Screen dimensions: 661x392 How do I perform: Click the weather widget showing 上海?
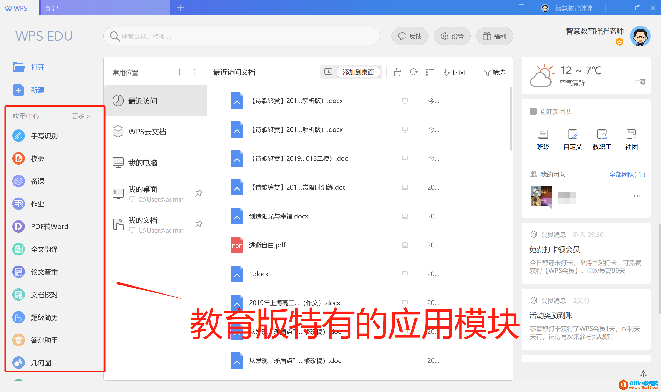(x=586, y=75)
